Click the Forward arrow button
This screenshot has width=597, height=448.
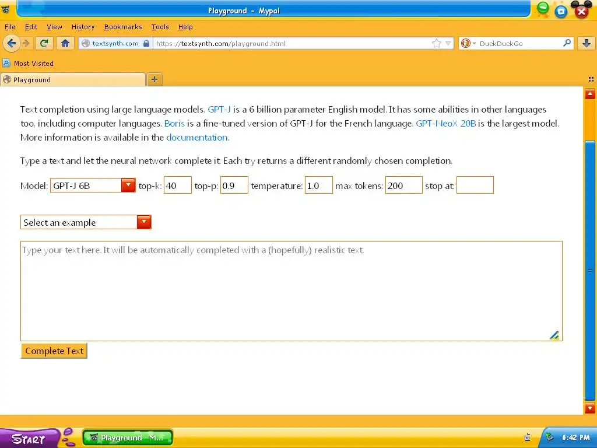click(x=26, y=43)
